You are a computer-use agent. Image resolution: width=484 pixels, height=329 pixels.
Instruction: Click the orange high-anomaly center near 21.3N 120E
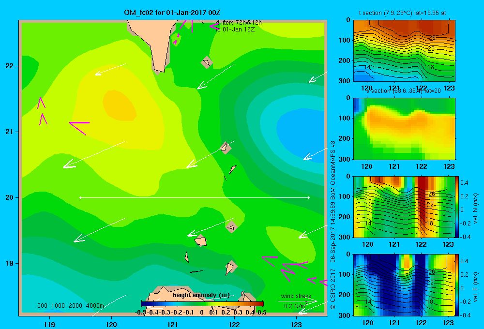[x=120, y=105]
